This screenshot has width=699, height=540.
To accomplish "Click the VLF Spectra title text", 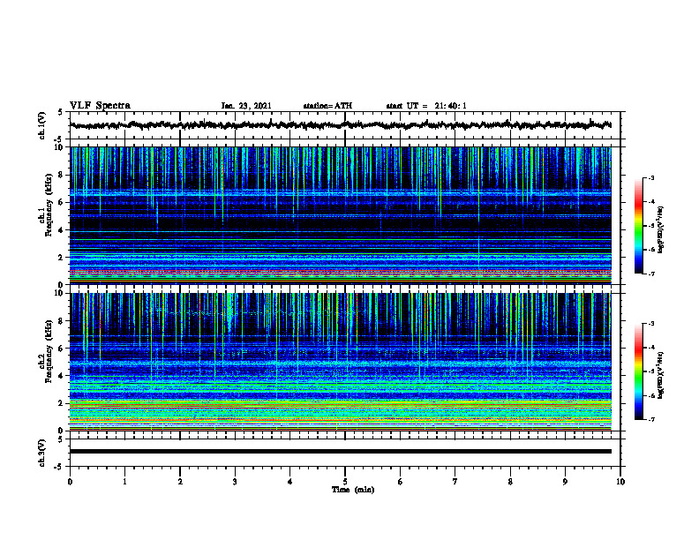I will (100, 106).
